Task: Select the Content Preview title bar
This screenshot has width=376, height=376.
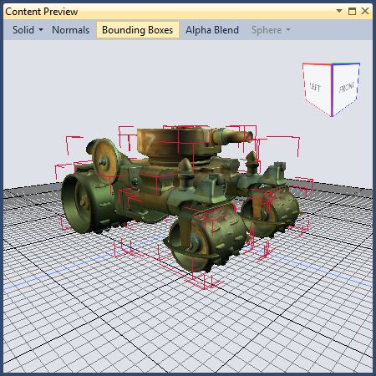Action: 167,11
